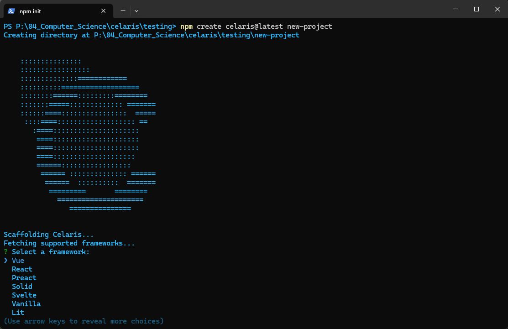Screen dimensions: 508x329
Task: Select the Vanilla framework option
Action: tap(26, 303)
